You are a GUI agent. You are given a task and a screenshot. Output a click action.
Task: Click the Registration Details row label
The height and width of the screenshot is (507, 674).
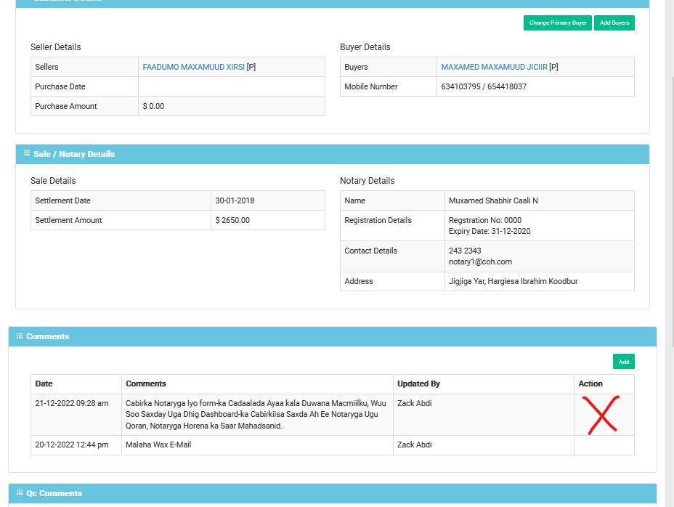pyautogui.click(x=378, y=220)
